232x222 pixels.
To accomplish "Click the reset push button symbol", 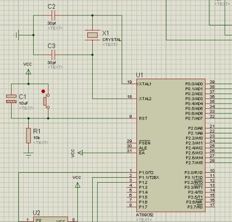I will [46, 101].
